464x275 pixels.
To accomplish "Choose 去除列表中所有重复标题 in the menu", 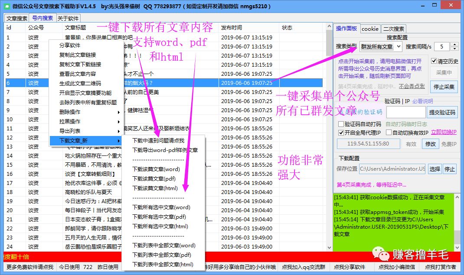I will click(x=86, y=103).
